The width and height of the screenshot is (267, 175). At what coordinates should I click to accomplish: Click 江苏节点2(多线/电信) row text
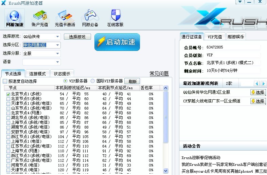point(31,146)
